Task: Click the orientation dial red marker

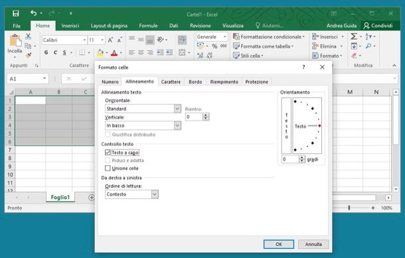Action: tap(319, 125)
